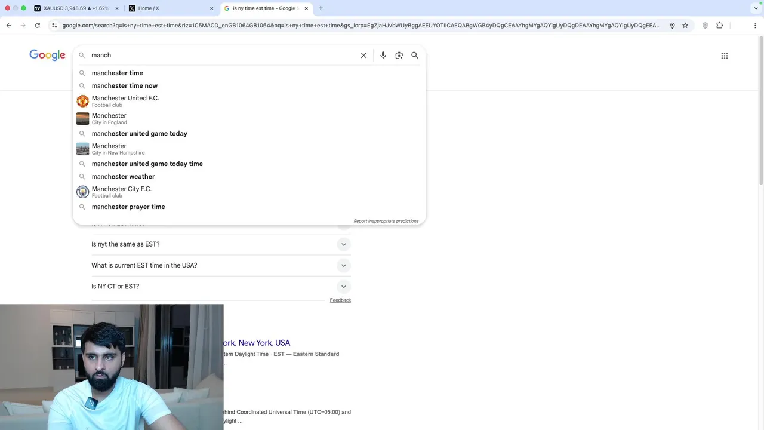764x430 pixels.
Task: Click the browser address bar URL
Action: pos(361,25)
